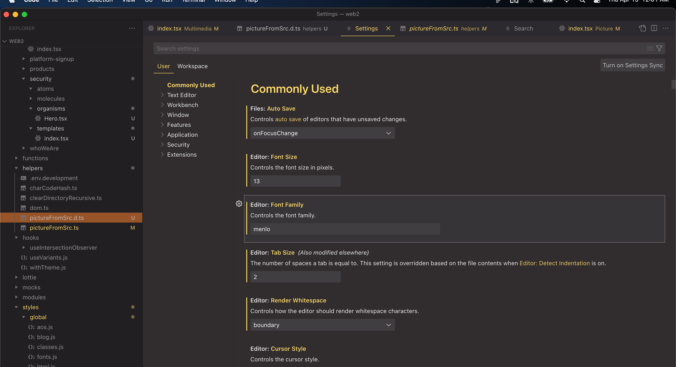Open gear menu for Font Family setting
The image size is (676, 367).
[x=239, y=204]
